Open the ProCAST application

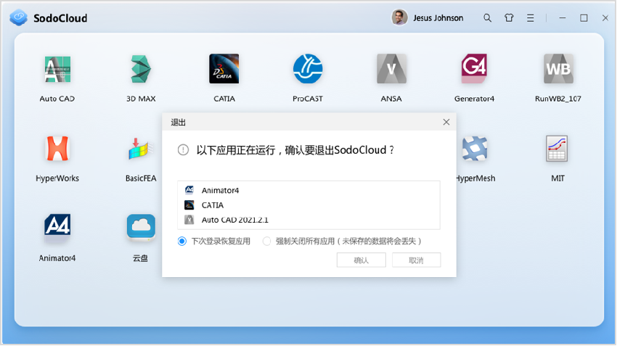[308, 70]
